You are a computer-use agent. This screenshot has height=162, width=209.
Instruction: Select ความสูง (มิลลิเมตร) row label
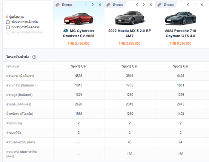click(x=19, y=95)
